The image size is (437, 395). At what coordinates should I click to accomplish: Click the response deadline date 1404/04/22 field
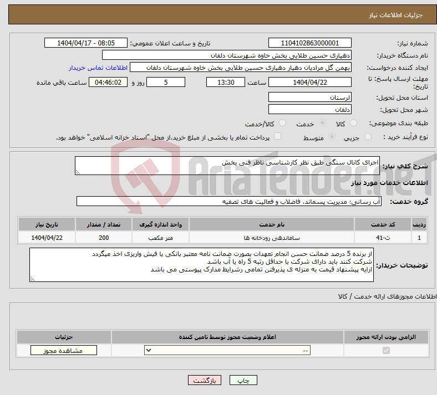[x=309, y=82]
